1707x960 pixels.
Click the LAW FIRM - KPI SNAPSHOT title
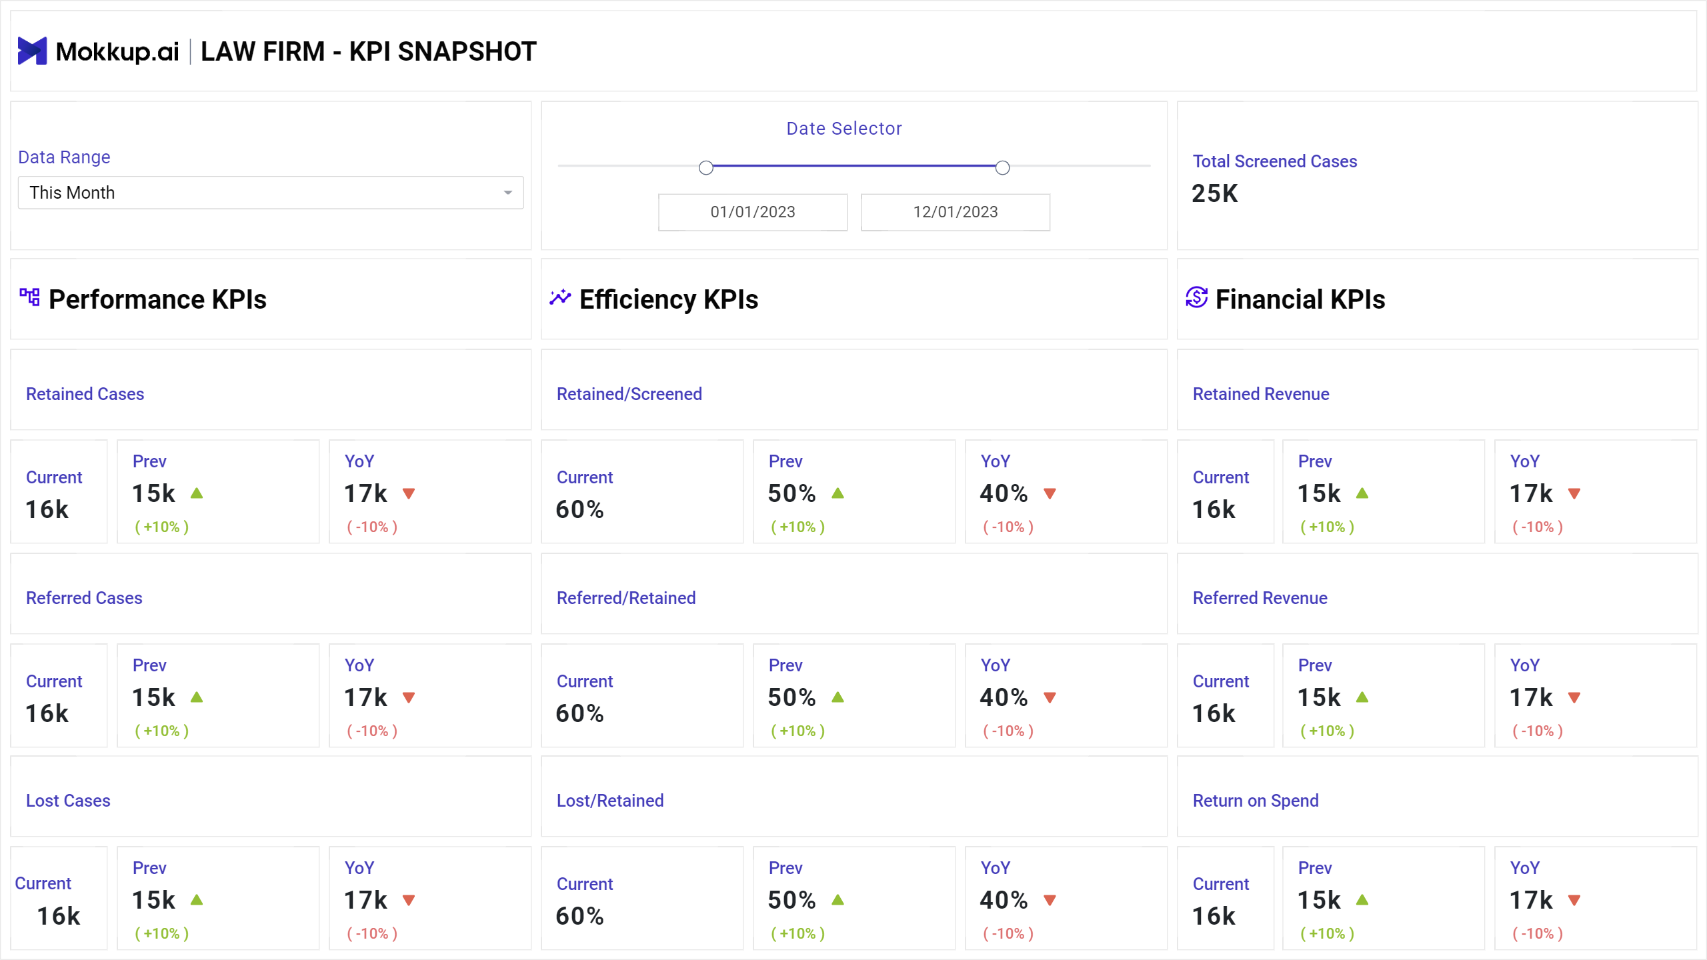tap(369, 51)
